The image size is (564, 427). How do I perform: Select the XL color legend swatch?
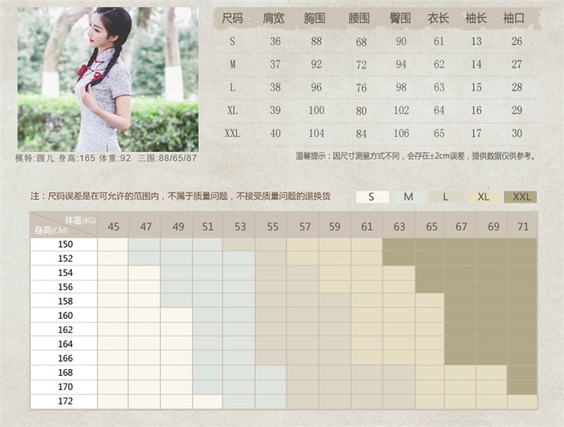(484, 197)
